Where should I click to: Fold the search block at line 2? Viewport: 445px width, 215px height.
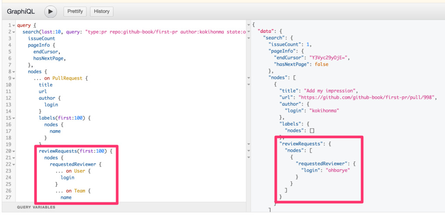click(x=13, y=32)
